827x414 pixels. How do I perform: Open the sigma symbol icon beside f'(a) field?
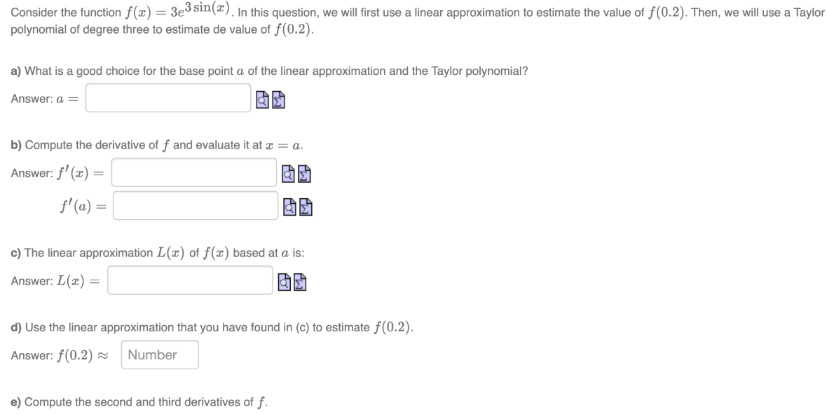coord(304,207)
